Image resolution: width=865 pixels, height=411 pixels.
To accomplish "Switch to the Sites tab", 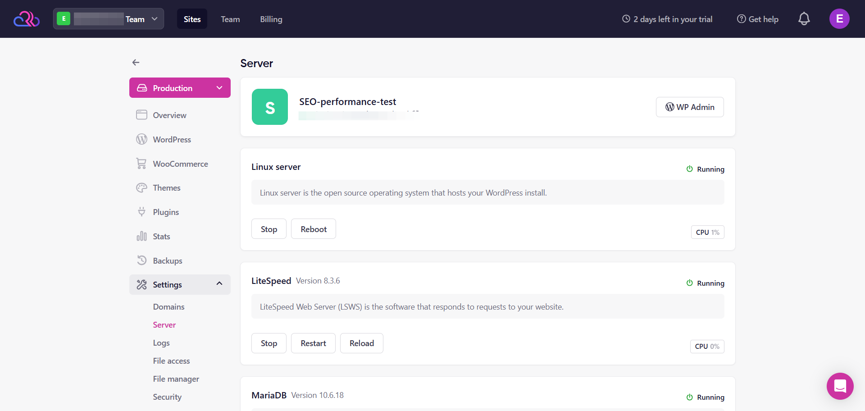I will pos(192,19).
